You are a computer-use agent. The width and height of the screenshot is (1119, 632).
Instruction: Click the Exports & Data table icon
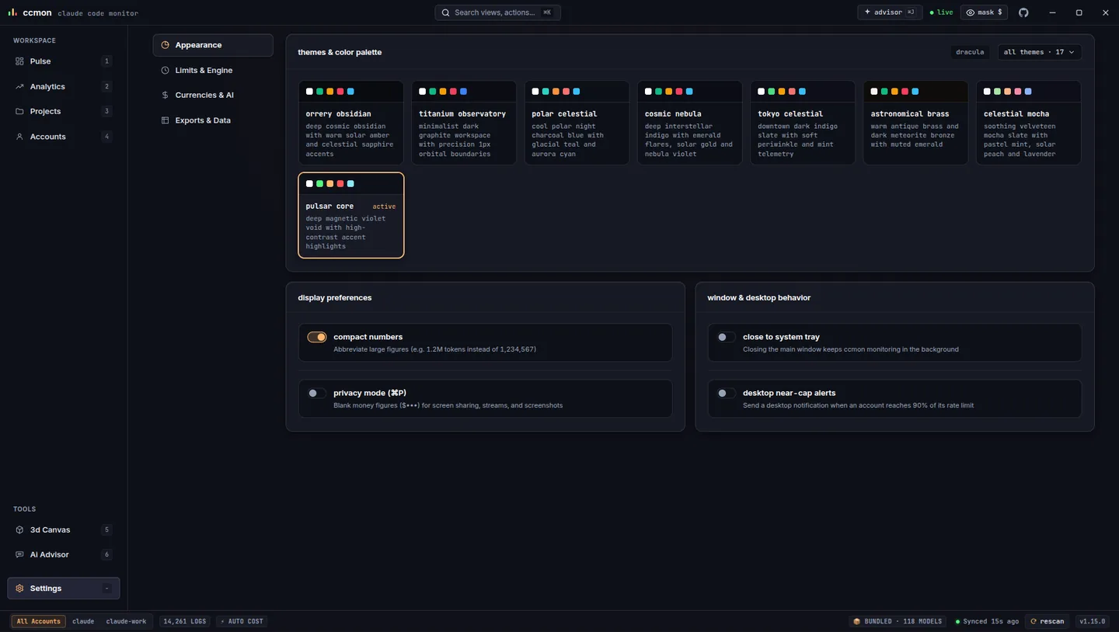165,120
